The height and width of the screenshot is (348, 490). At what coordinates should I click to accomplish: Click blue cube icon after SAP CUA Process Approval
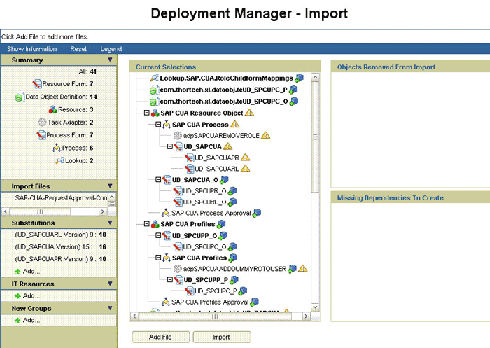[257, 214]
